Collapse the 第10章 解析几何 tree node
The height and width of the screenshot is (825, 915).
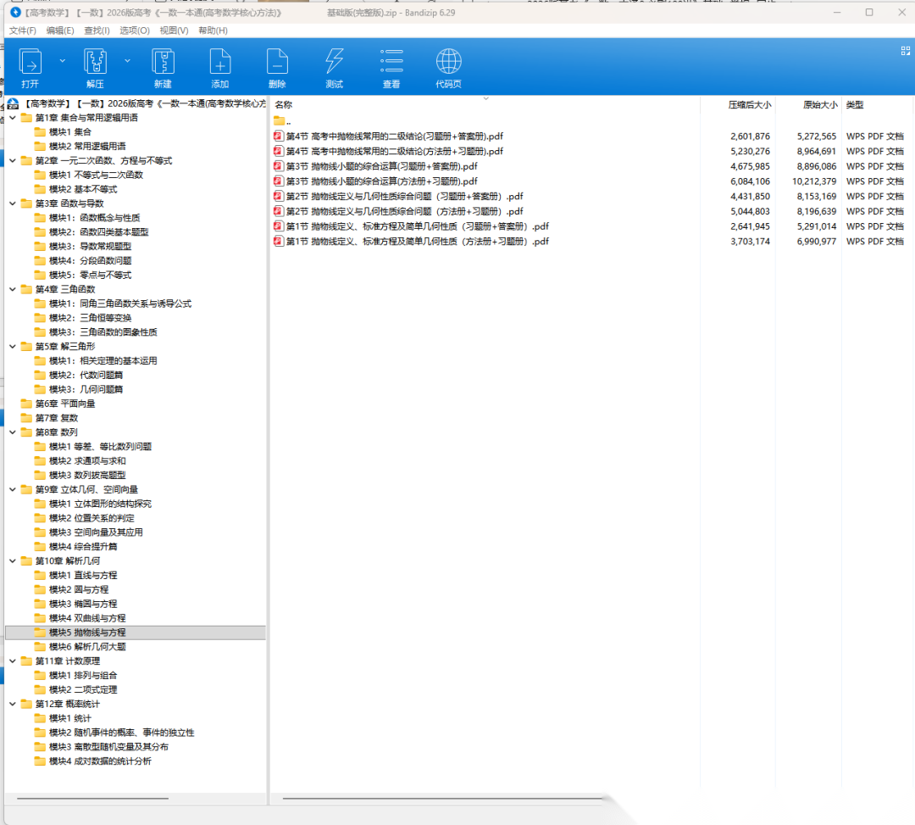13,561
